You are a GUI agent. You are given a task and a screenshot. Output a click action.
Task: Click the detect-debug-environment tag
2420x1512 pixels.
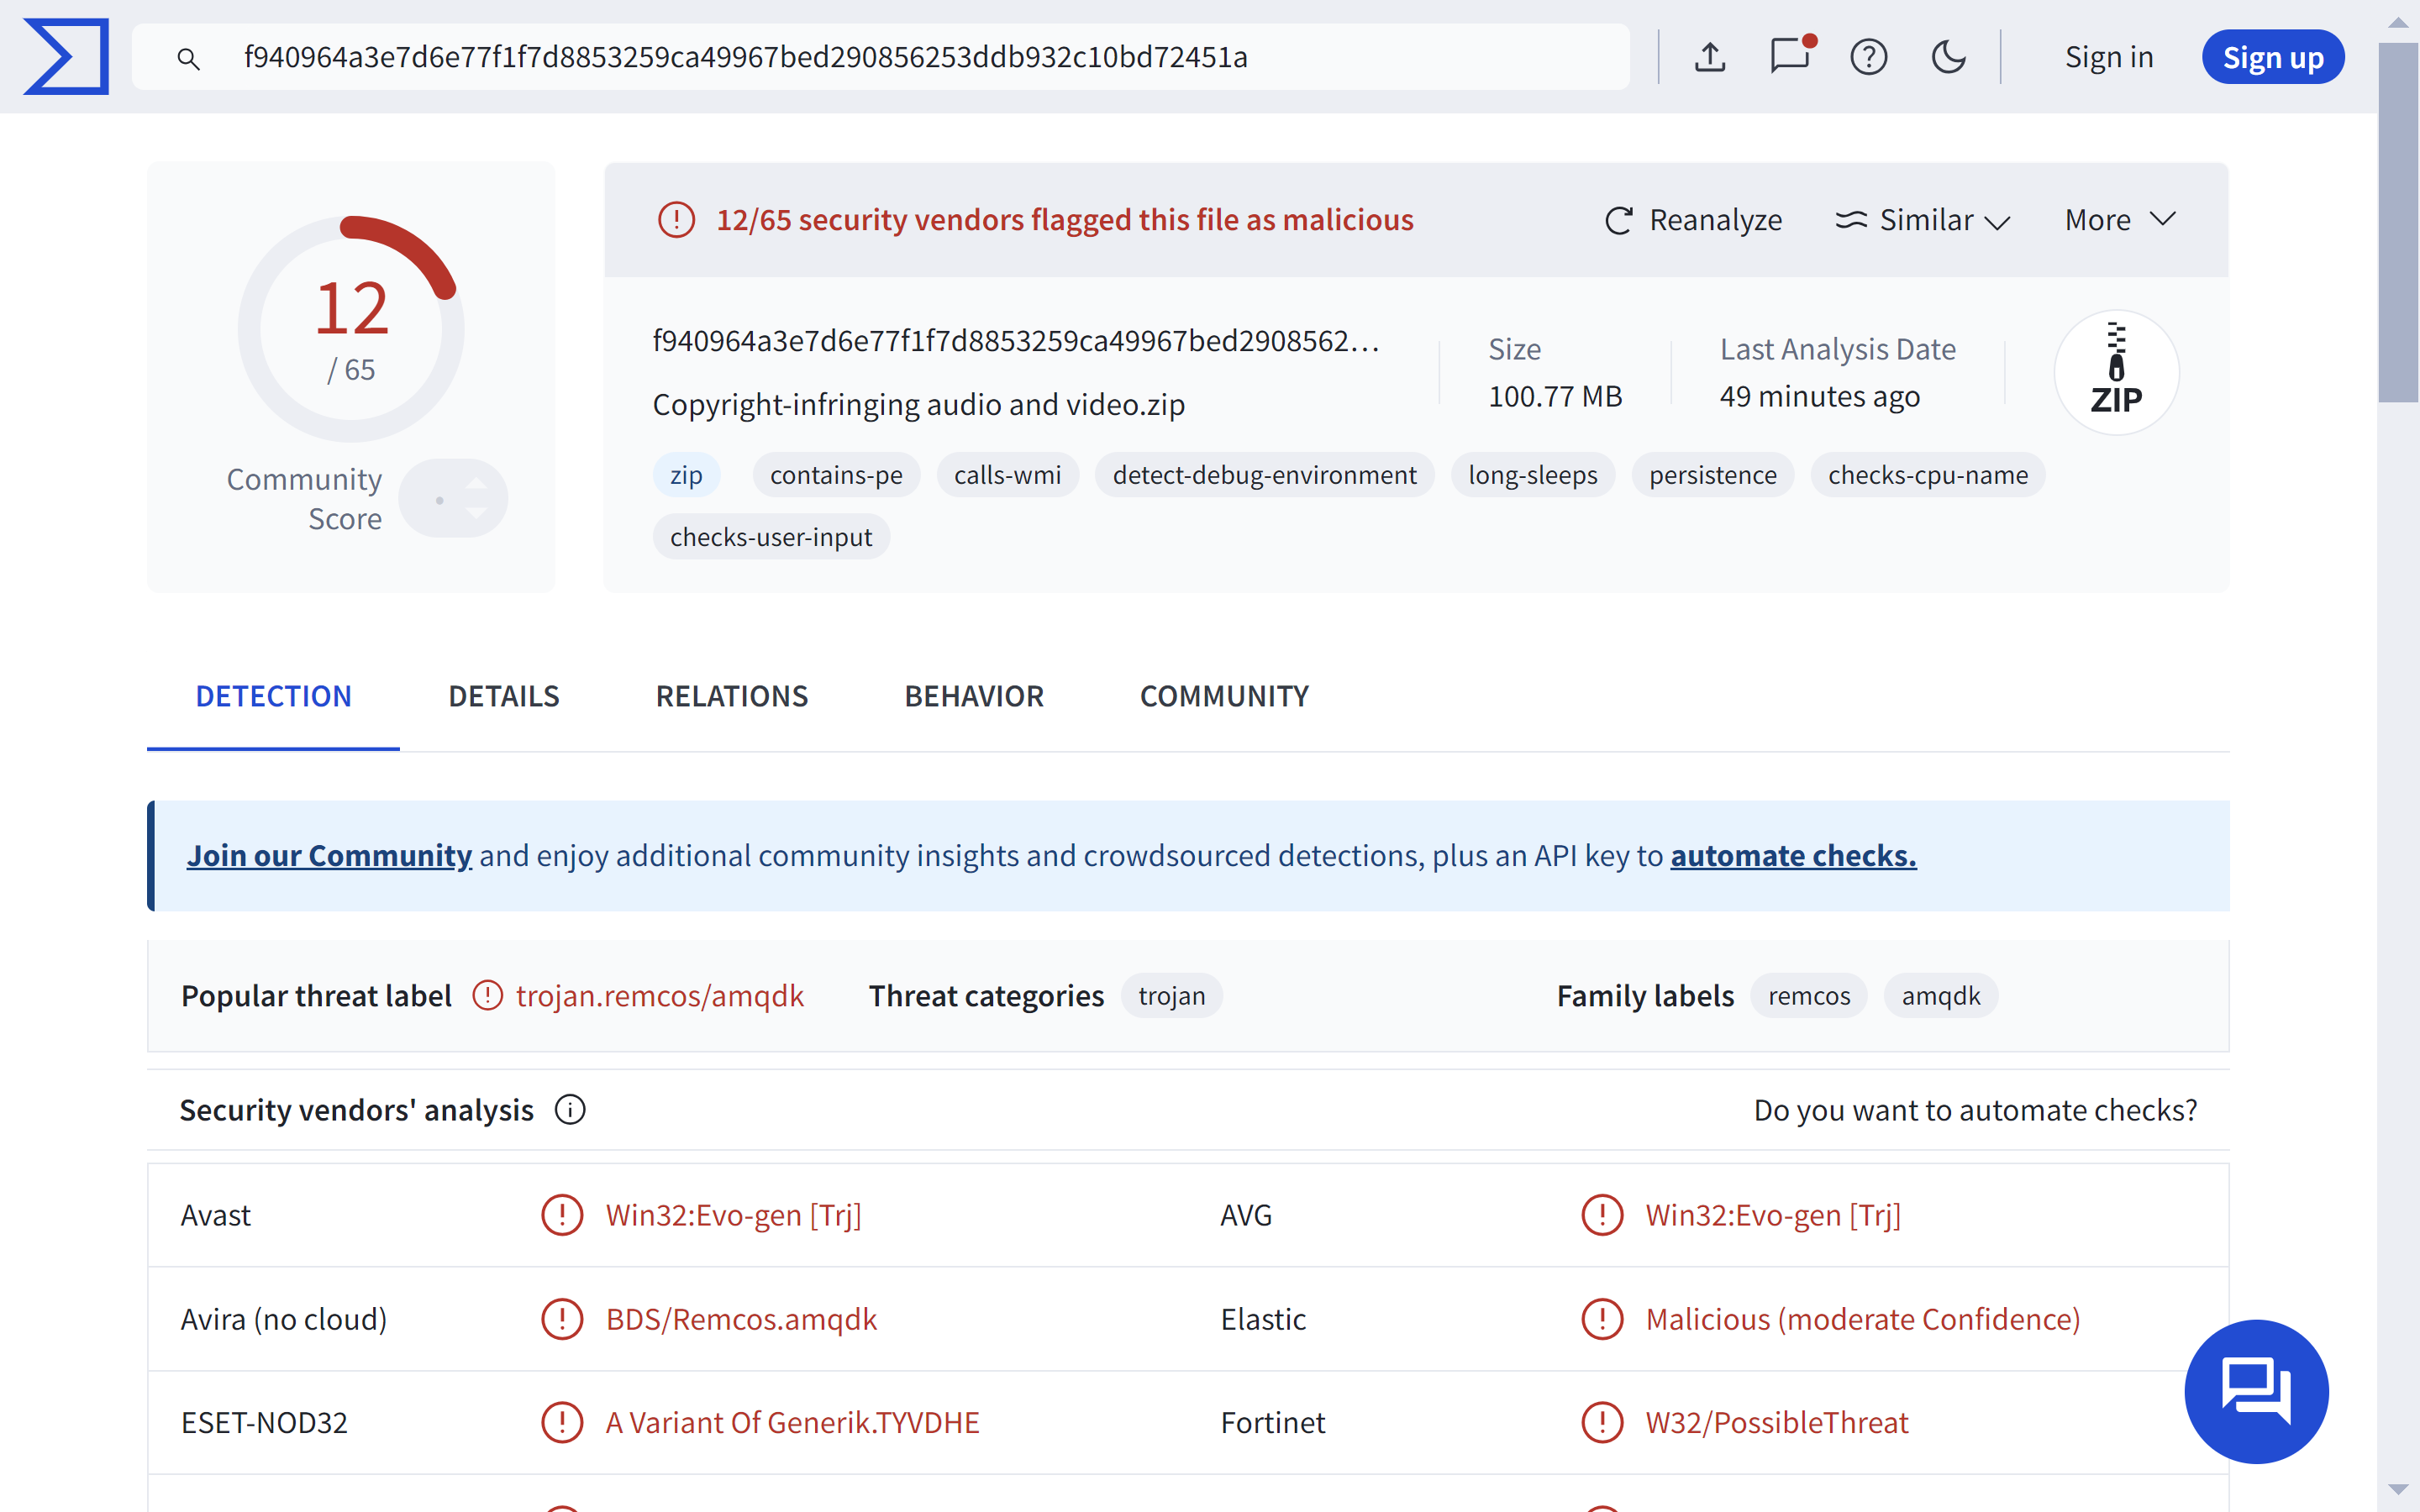click(1264, 475)
